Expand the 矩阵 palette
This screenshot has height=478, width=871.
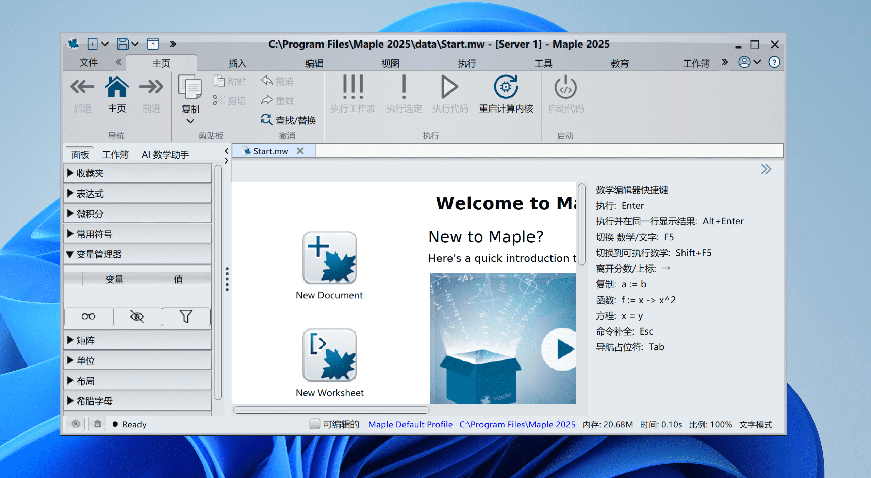tap(137, 340)
